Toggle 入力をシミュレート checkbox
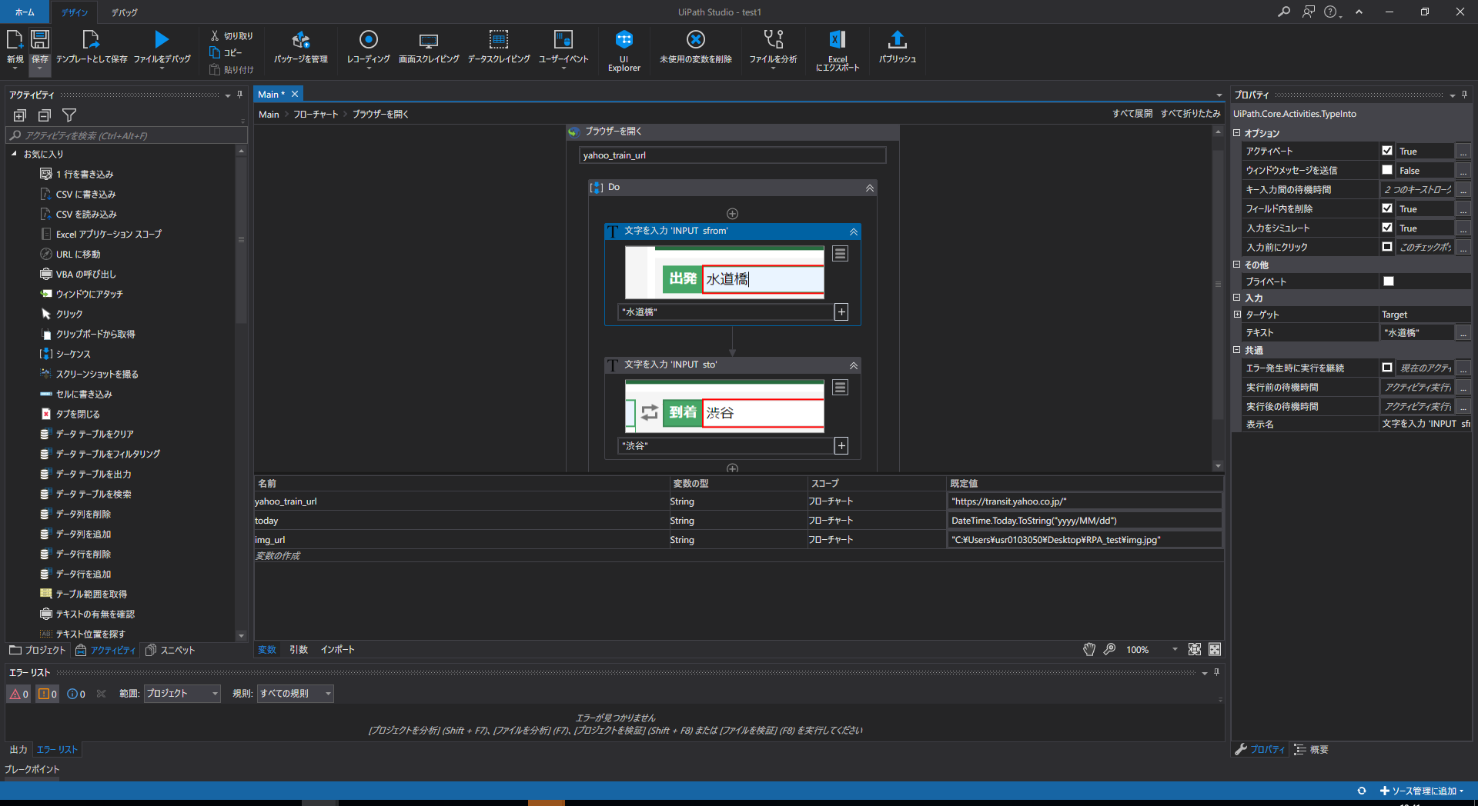This screenshot has width=1478, height=806. [1387, 228]
